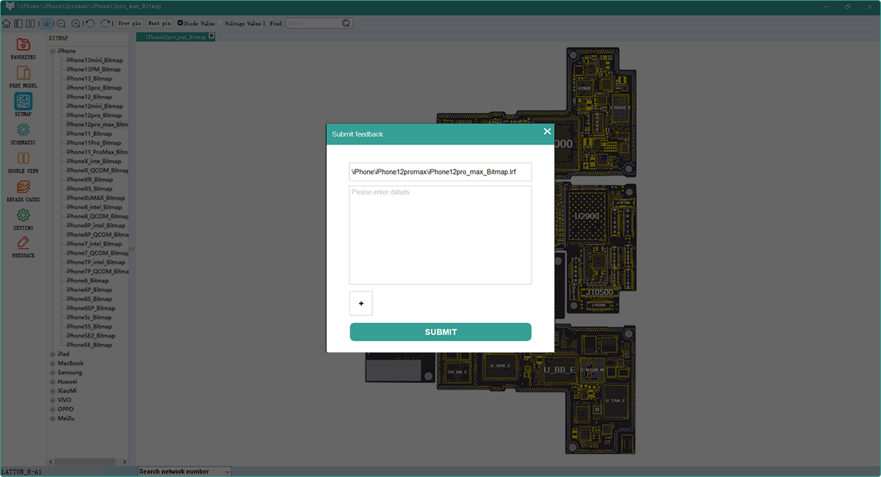Click the rotate counterclockwise toolbar icon

tap(90, 23)
